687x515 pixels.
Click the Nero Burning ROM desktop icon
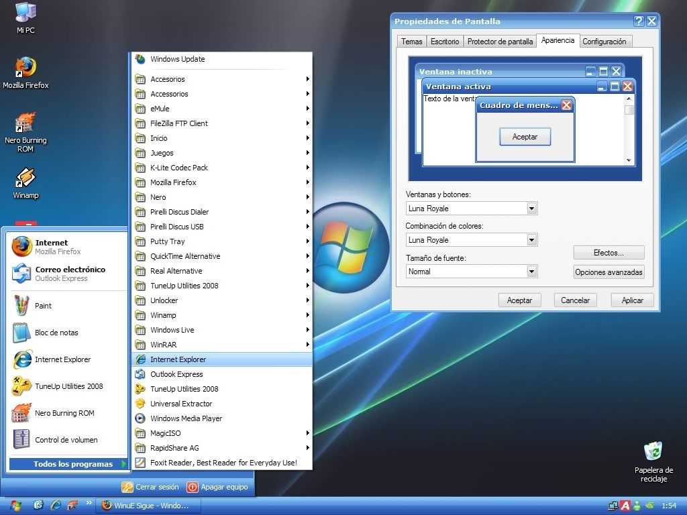(25, 124)
